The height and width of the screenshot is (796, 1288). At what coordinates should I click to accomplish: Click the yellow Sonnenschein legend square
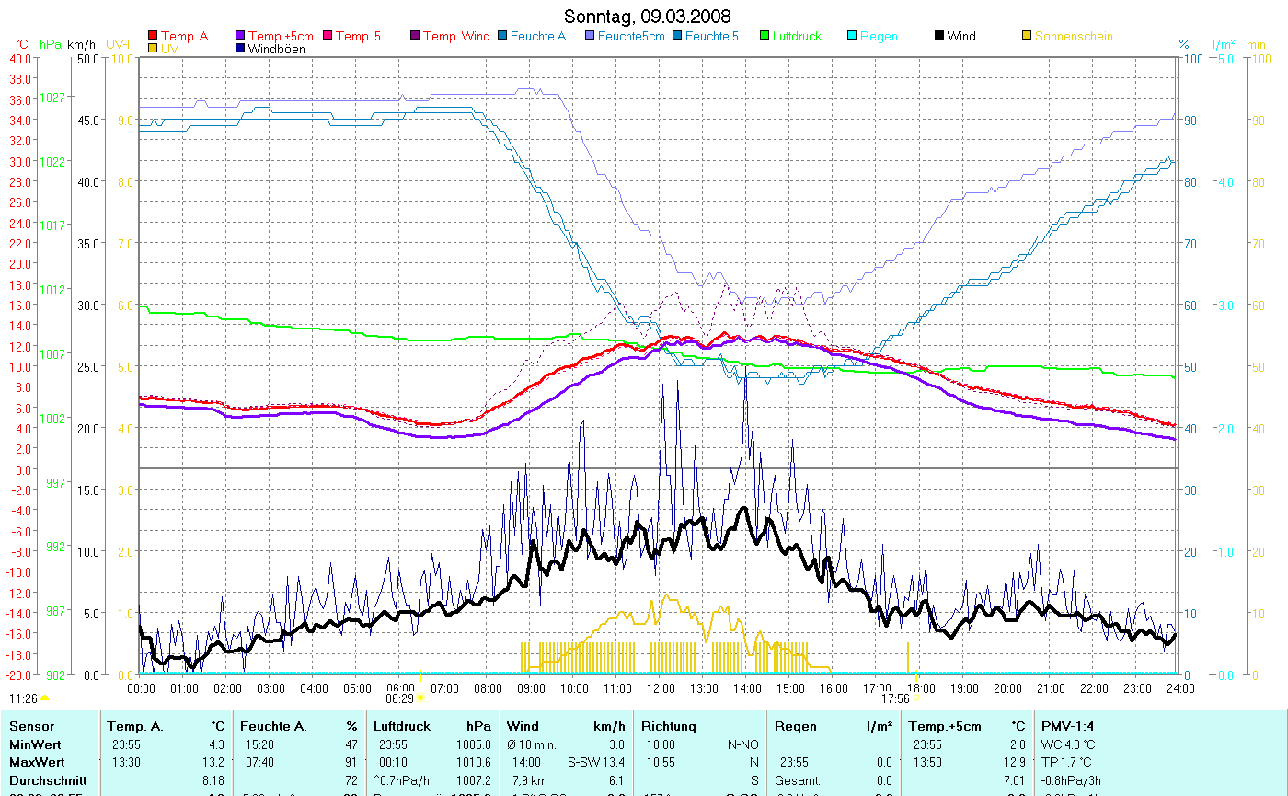[1027, 36]
